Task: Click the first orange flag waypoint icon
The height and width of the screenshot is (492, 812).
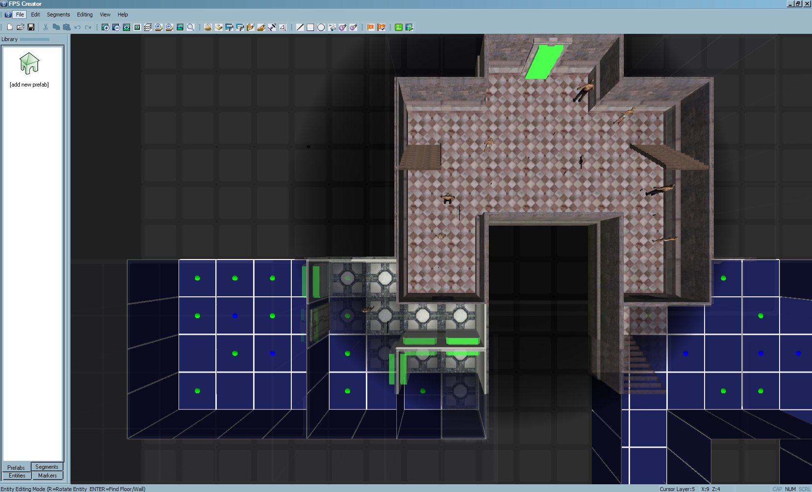Action: coord(371,27)
